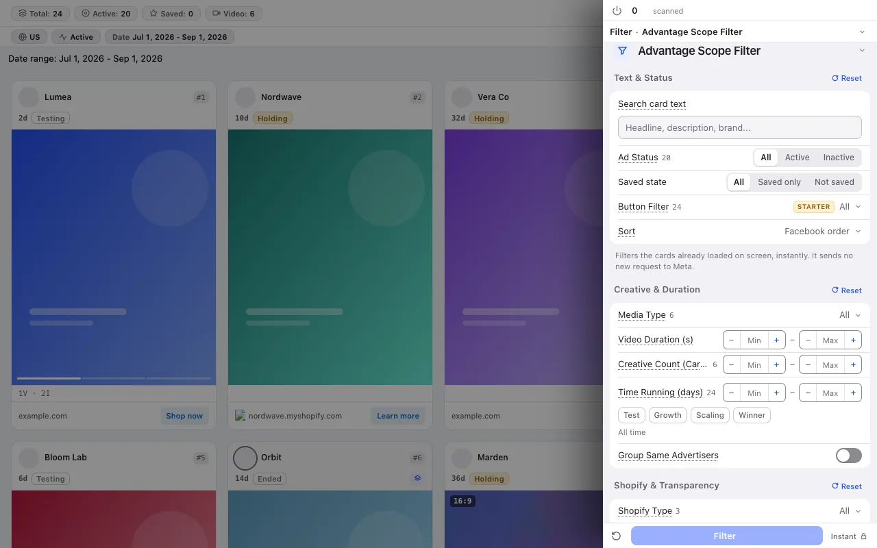Click the blue funnel icon beside Advantage Scope Filter
This screenshot has width=877, height=548.
point(622,51)
